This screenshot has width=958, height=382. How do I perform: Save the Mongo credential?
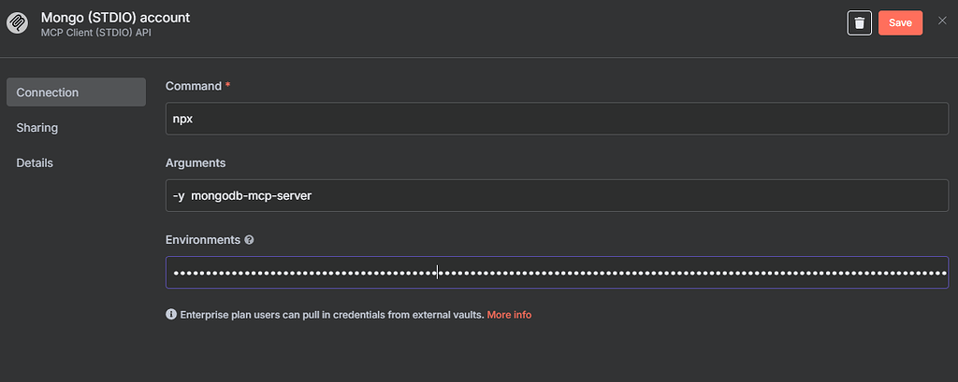[900, 23]
